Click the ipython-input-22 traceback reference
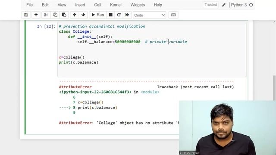The width and height of the screenshot is (276, 155). click(95, 92)
